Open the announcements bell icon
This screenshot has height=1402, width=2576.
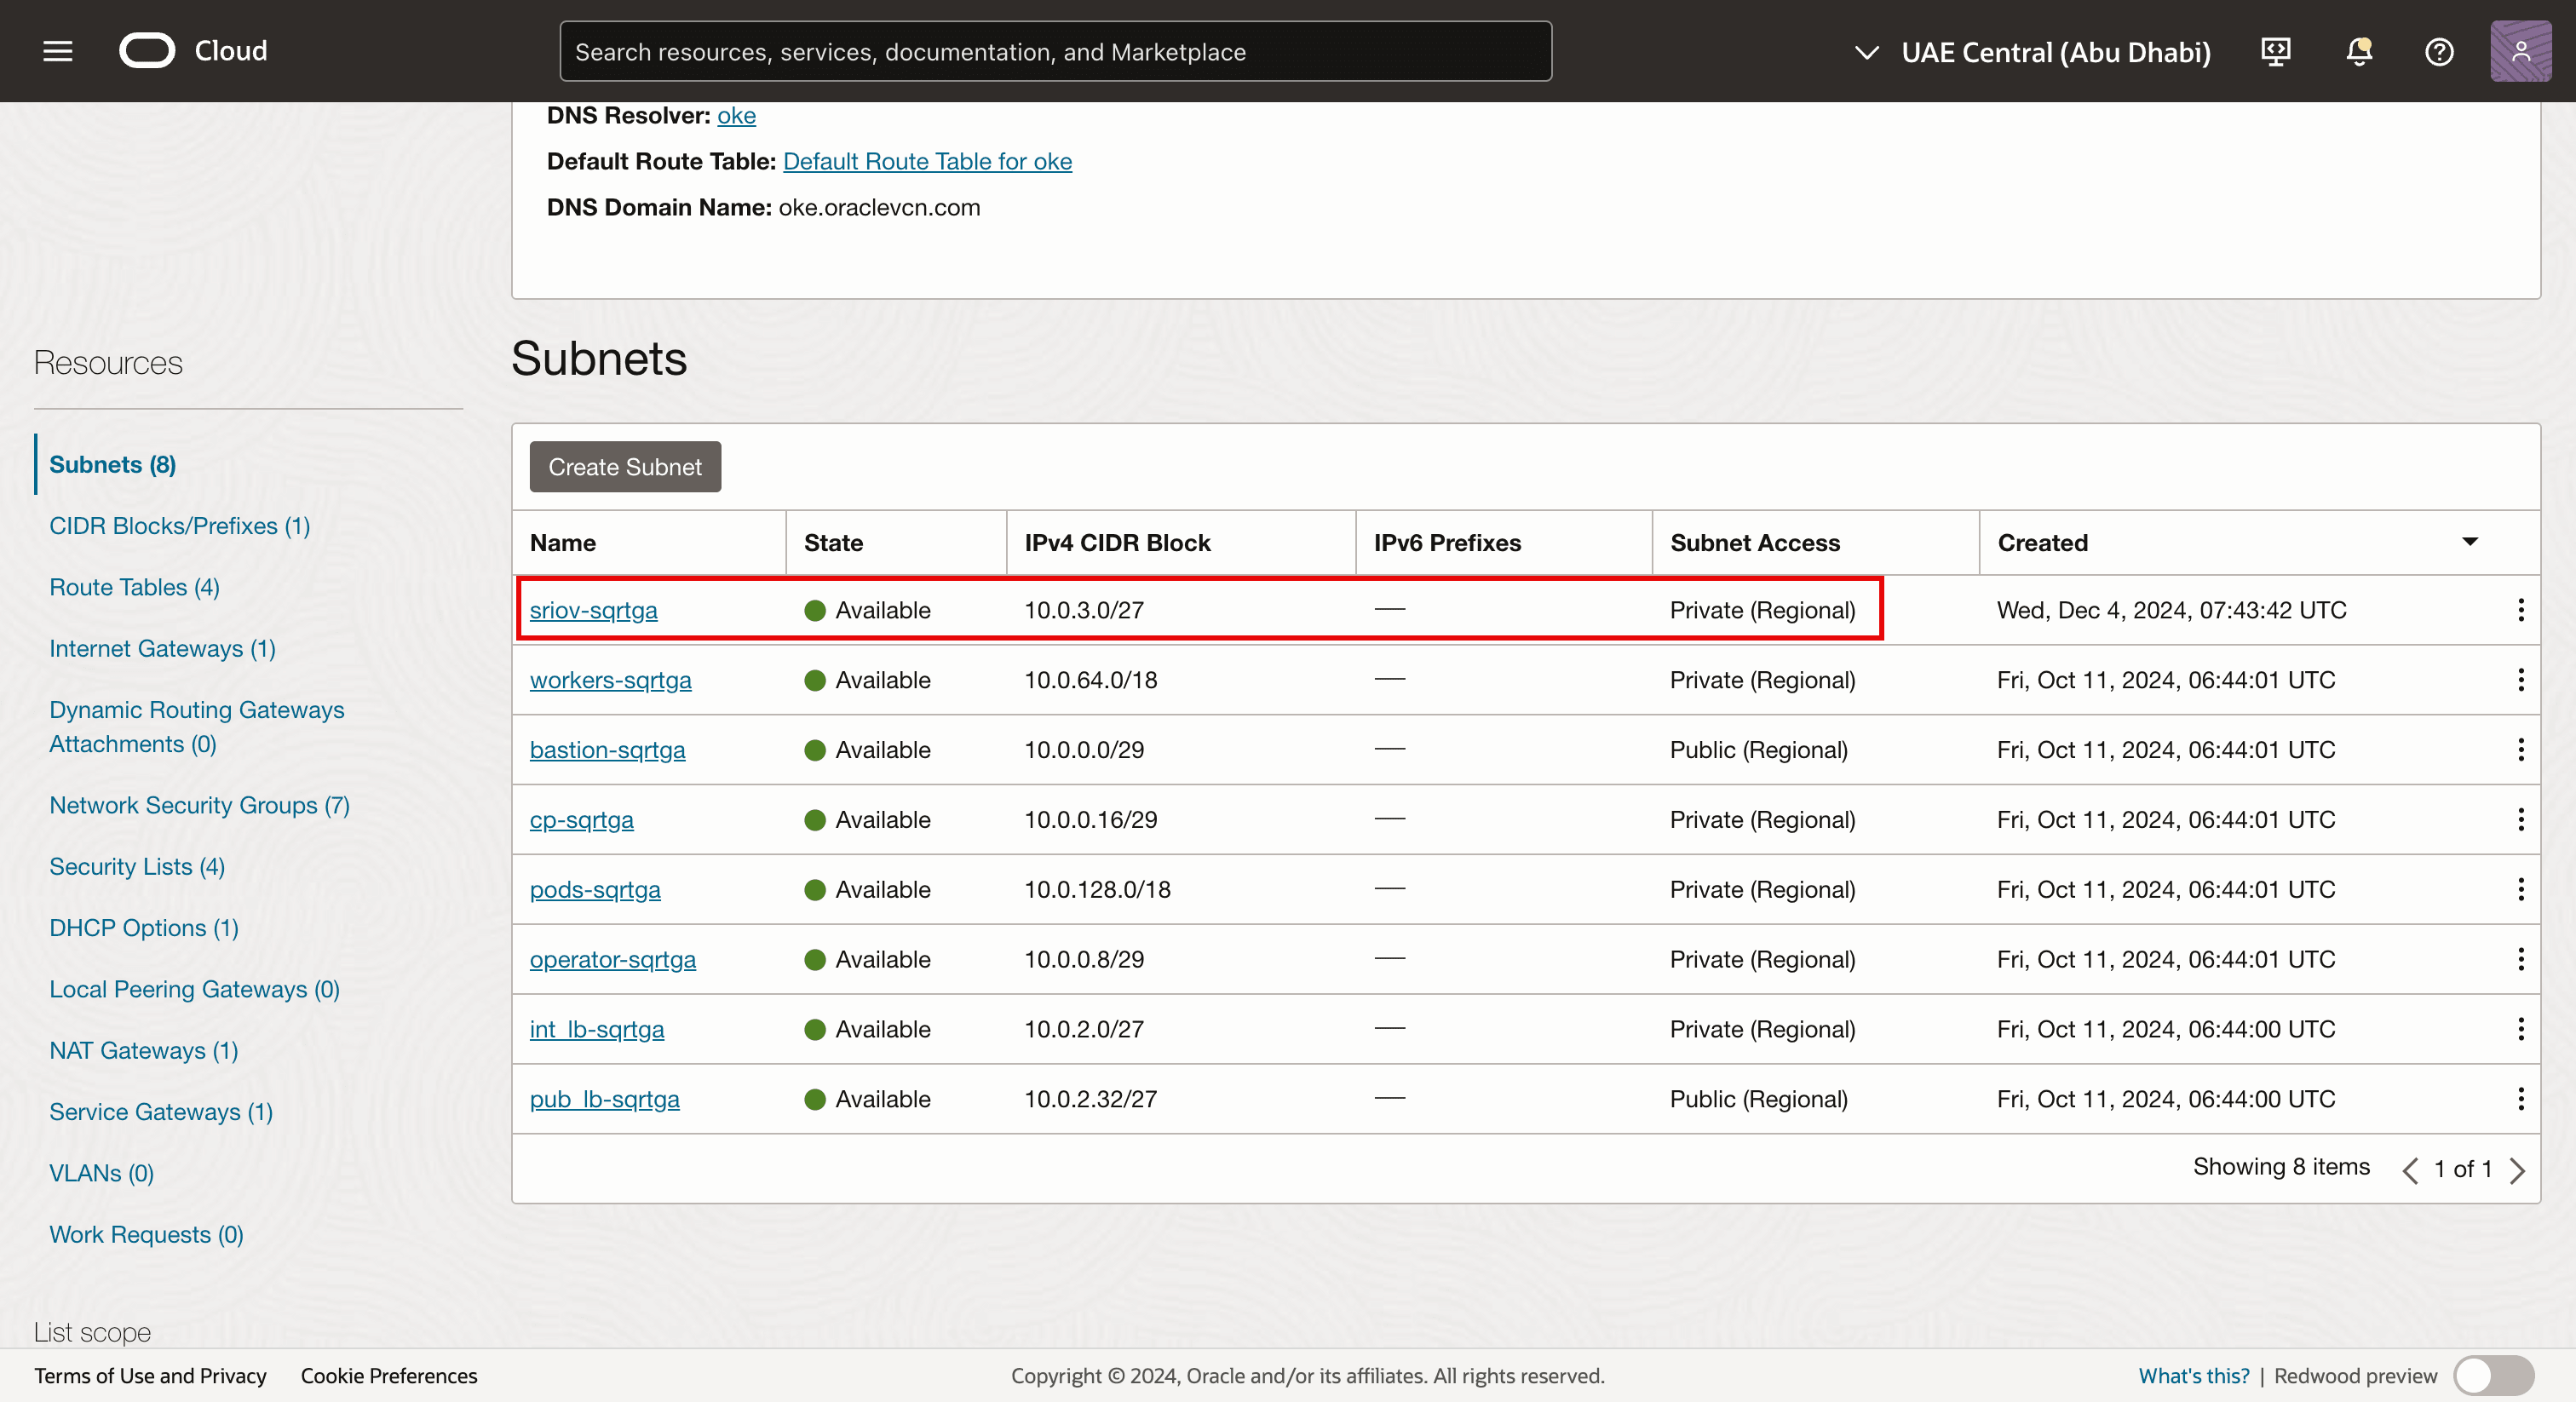pyautogui.click(x=2358, y=51)
